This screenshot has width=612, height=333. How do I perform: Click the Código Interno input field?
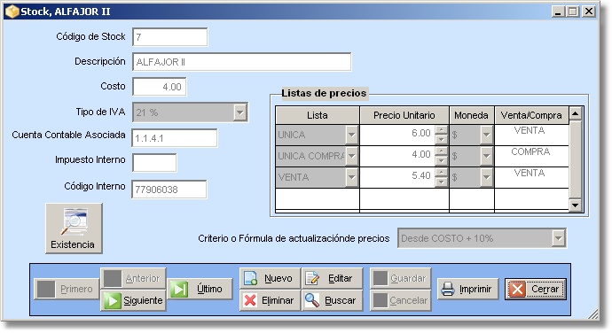[x=169, y=190]
